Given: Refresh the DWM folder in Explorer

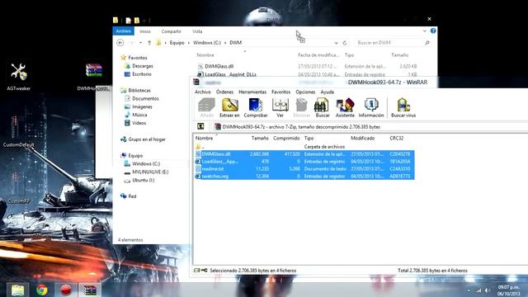Looking at the screenshot, I should (x=345, y=43).
